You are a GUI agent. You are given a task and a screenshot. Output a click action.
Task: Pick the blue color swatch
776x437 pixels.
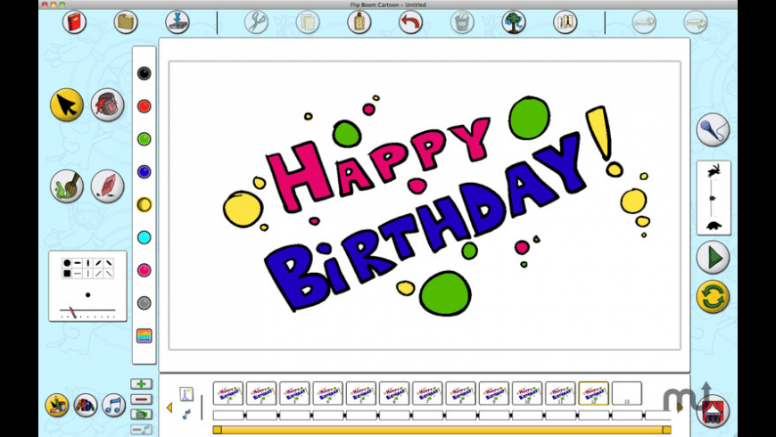coord(144,172)
